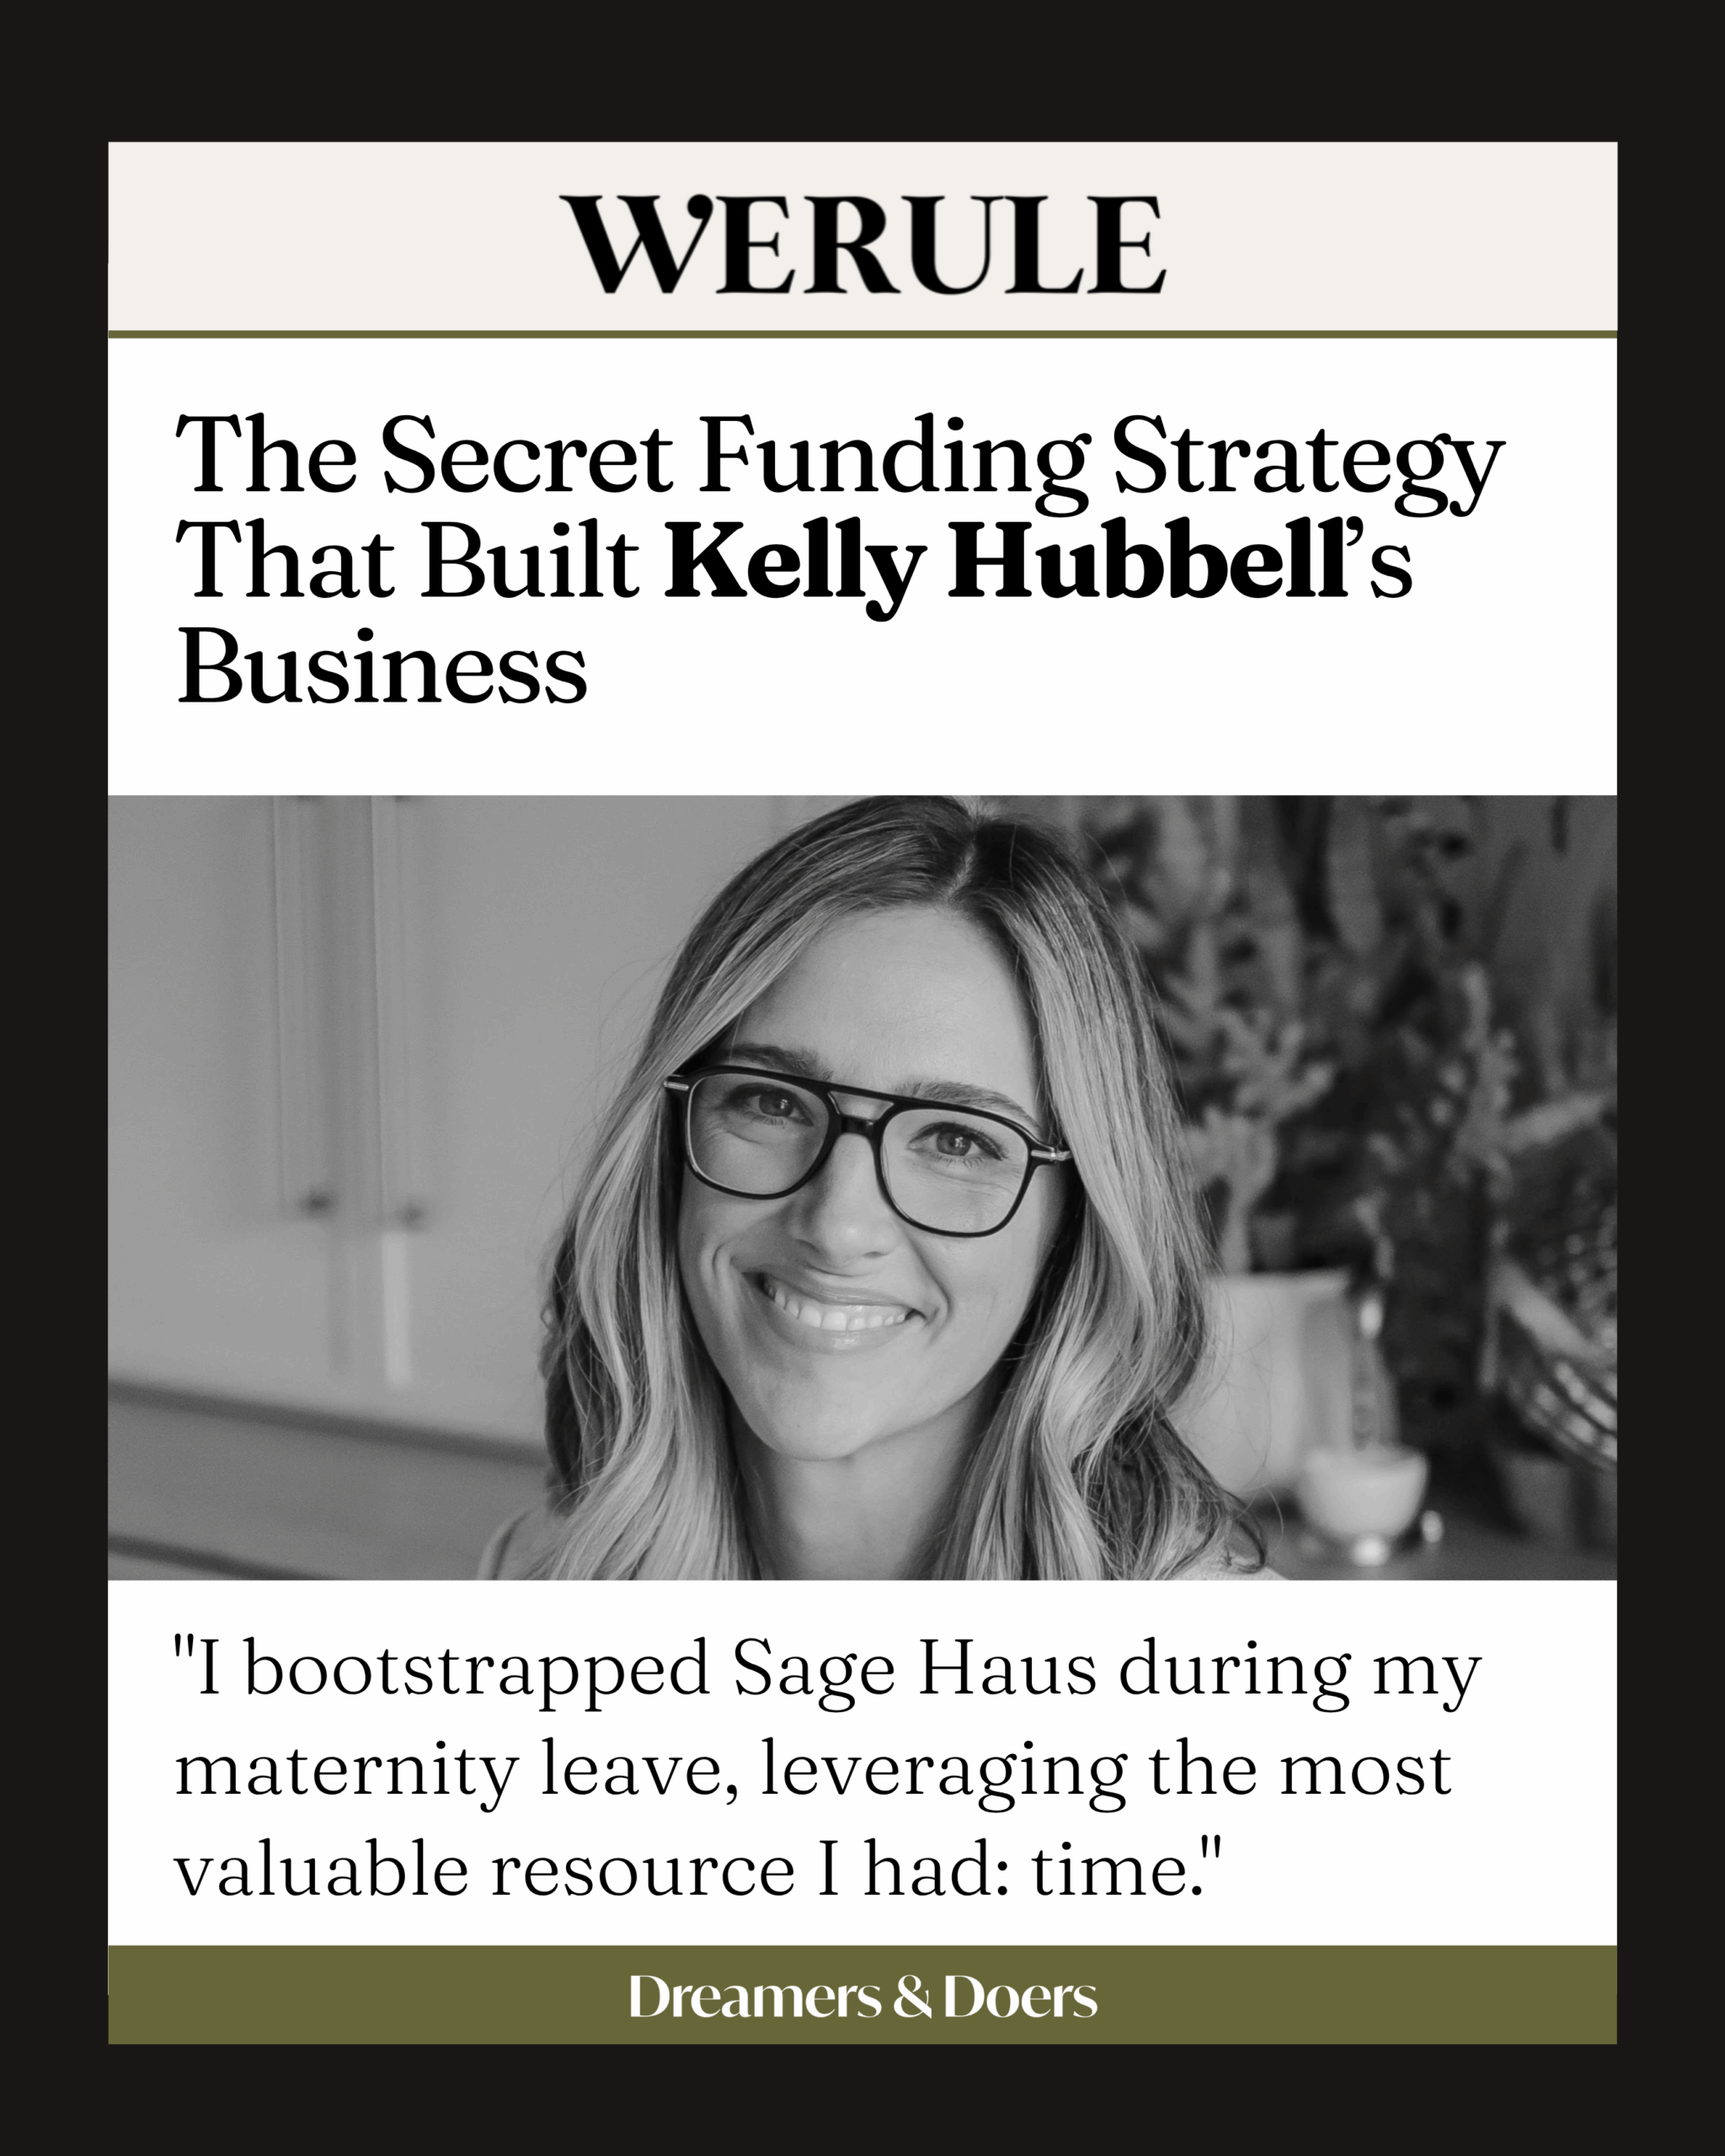Click the word "Business" in the headline
Screen dimensions: 1725x2156
click(x=382, y=668)
